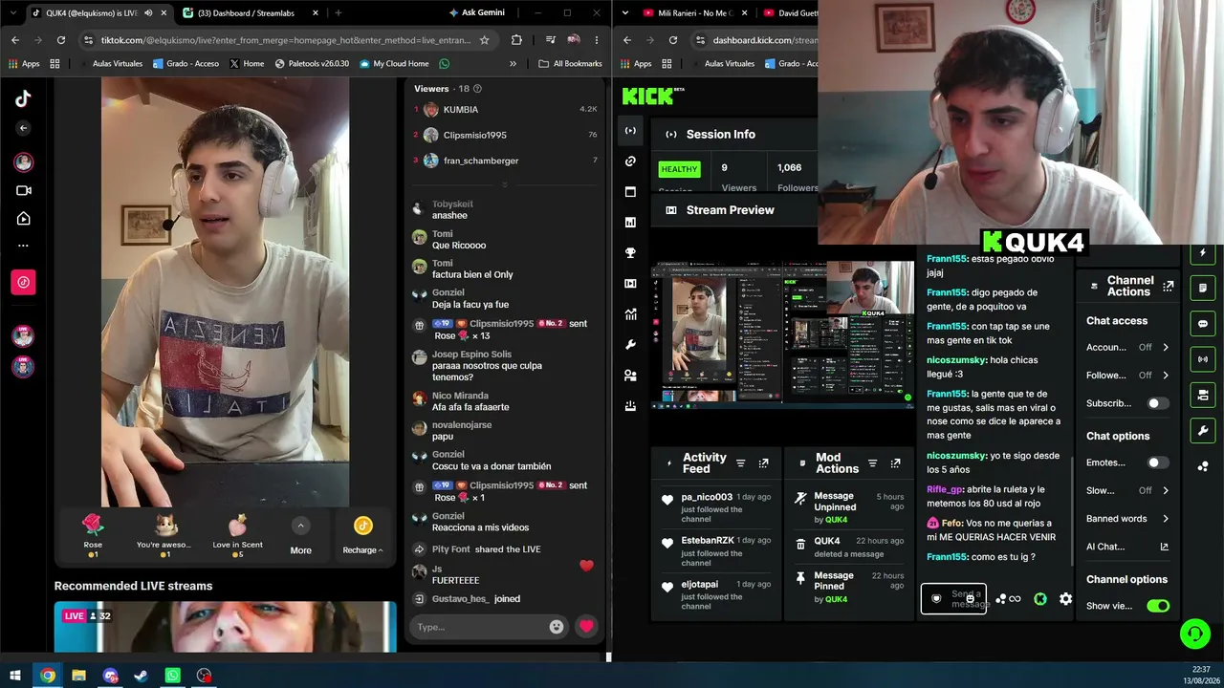Show the hidden bookmarks overflow chevron
Viewport: 1224px width, 688px height.
tap(513, 64)
